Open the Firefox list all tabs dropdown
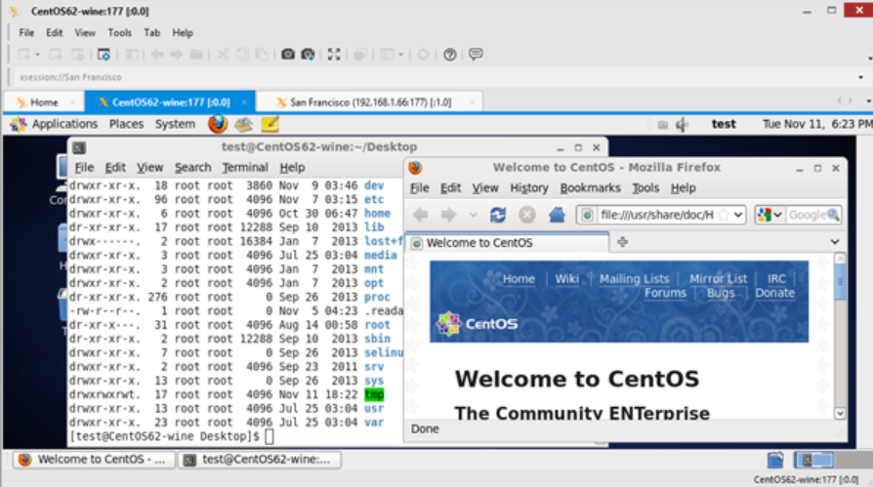This screenshot has width=873, height=487. click(x=835, y=242)
